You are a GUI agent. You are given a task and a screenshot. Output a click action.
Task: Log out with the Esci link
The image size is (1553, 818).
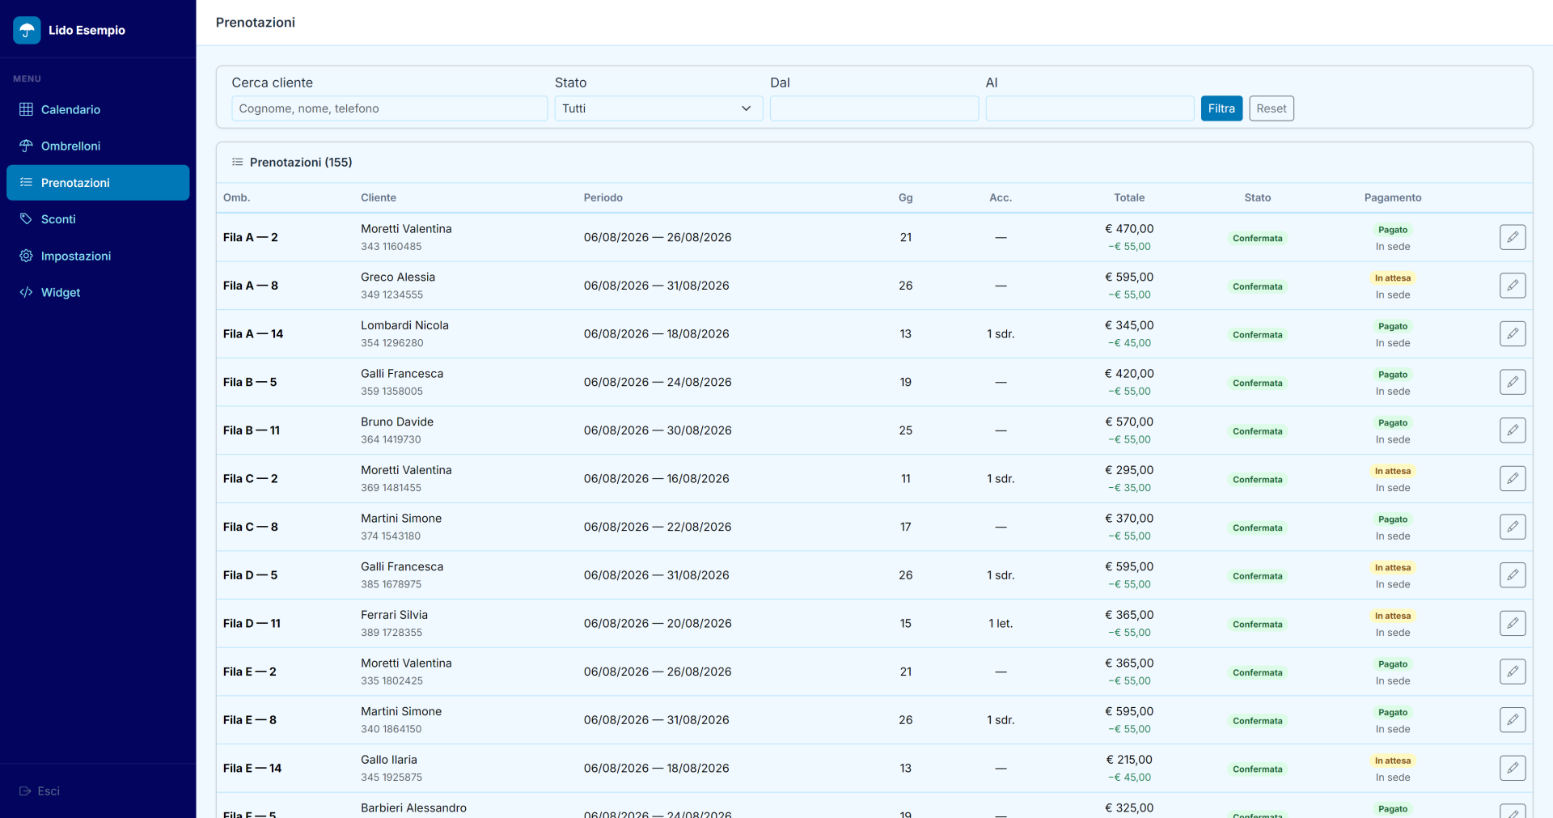pos(40,791)
